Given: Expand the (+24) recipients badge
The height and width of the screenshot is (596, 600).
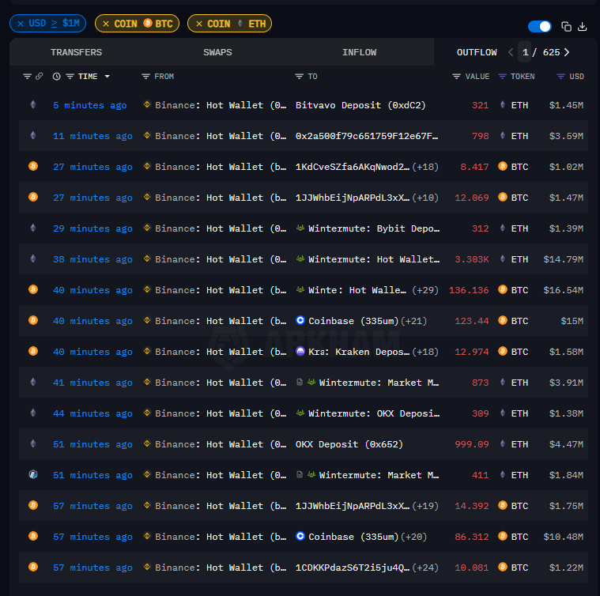Looking at the screenshot, I should pos(425,568).
